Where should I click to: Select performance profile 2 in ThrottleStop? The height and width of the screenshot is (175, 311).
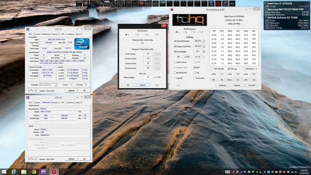coord(185,32)
